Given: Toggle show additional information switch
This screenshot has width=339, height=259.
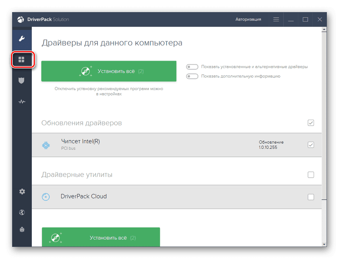Looking at the screenshot, I should (x=192, y=76).
